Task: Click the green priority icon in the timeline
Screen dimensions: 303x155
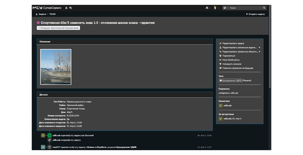Action: coord(50,135)
